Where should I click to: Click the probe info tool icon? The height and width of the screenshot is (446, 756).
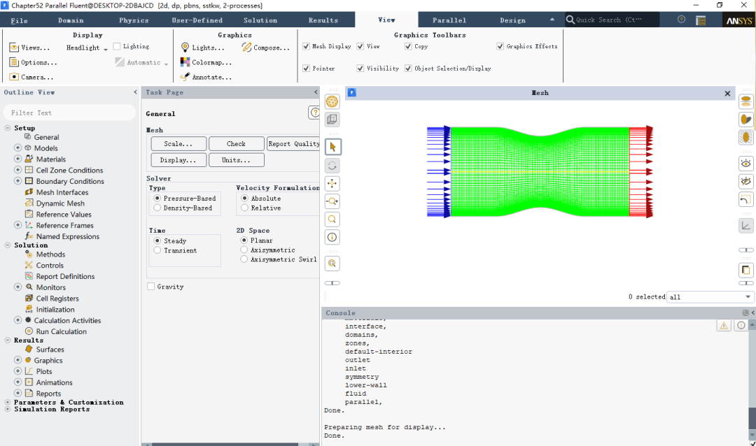point(332,237)
